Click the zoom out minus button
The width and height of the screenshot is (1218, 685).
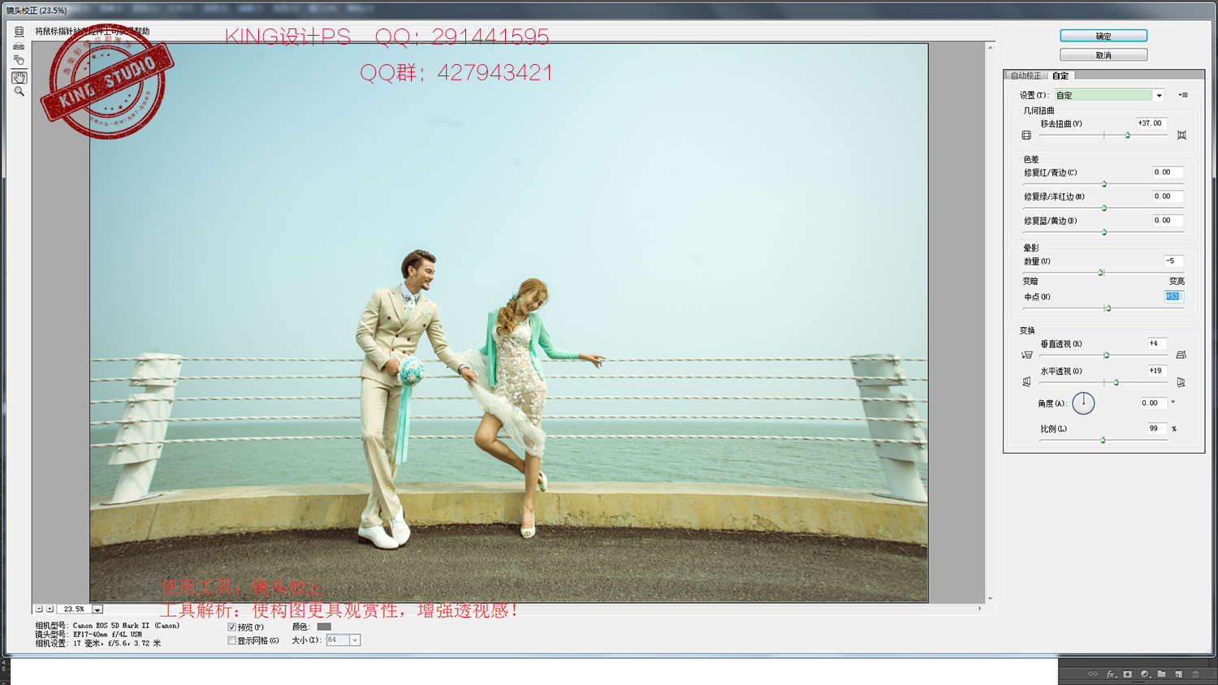[x=39, y=609]
